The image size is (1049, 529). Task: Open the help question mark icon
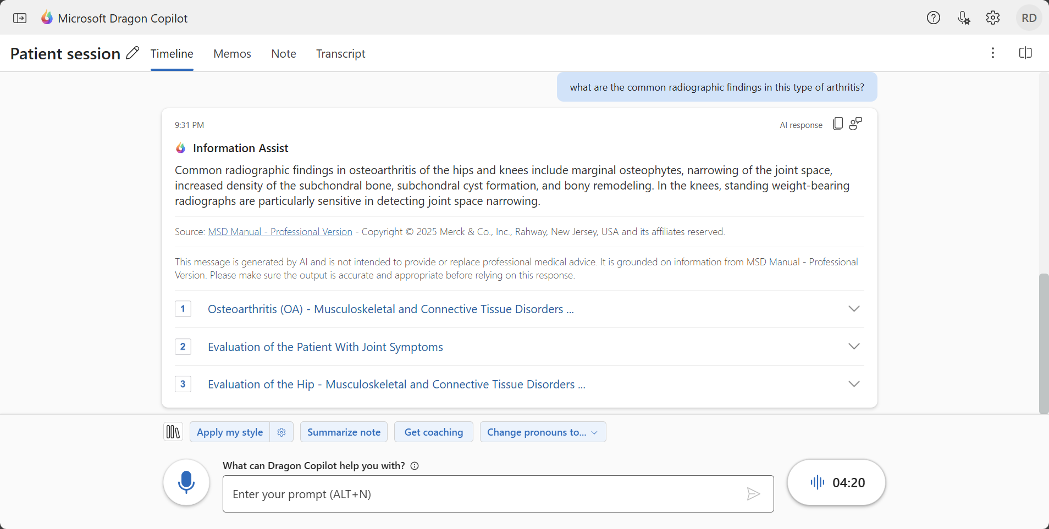[934, 18]
